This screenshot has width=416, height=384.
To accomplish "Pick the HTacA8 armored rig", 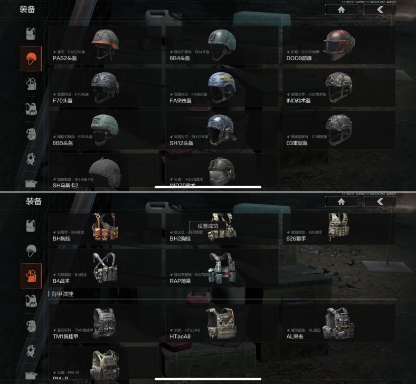I will click(x=222, y=323).
